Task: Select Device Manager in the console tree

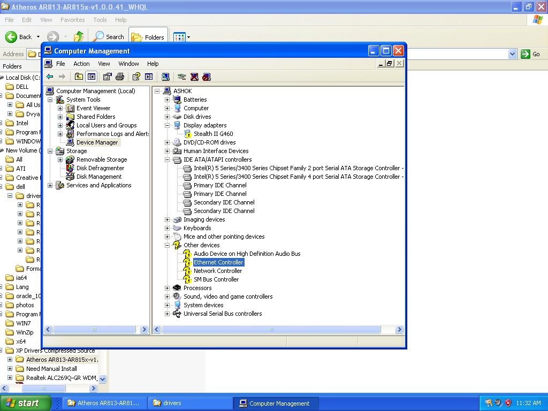Action: (97, 142)
